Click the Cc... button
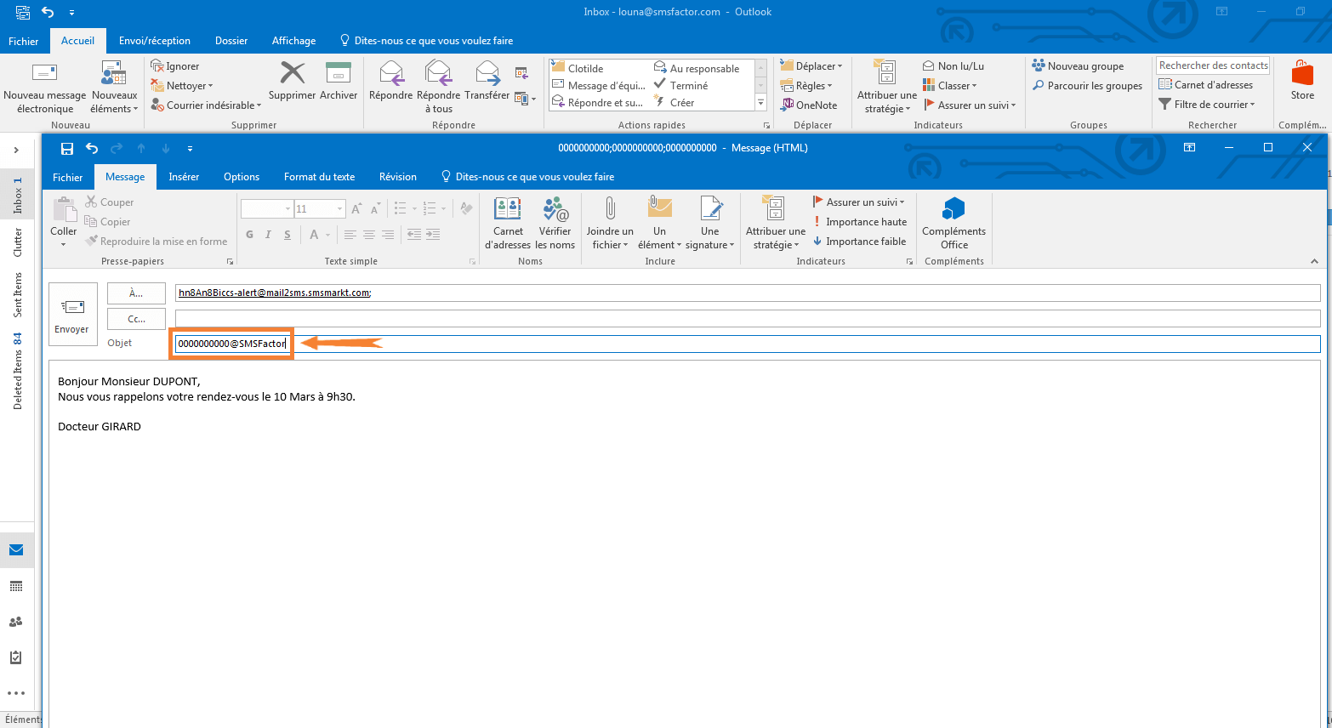1332x728 pixels. click(x=136, y=319)
